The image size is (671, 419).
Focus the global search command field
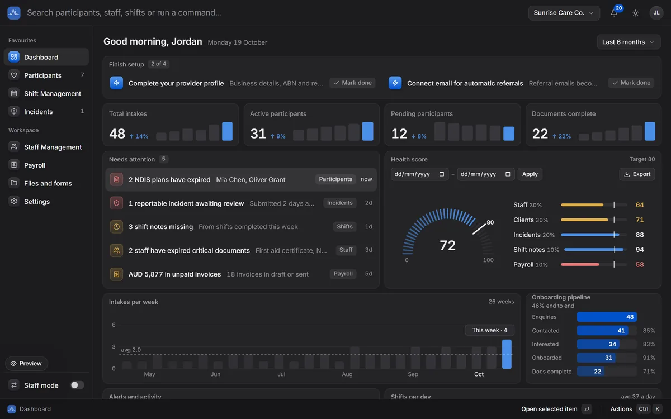click(x=274, y=13)
